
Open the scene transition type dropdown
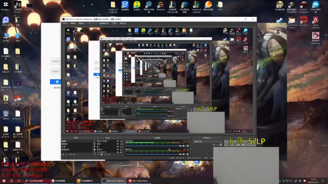click(x=207, y=141)
